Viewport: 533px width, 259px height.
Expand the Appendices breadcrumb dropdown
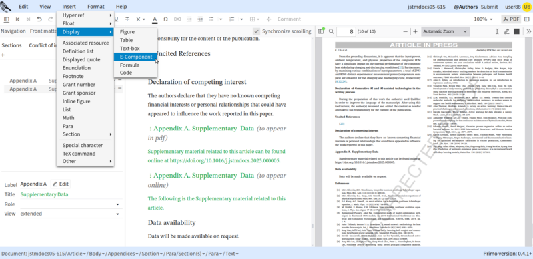click(123, 254)
